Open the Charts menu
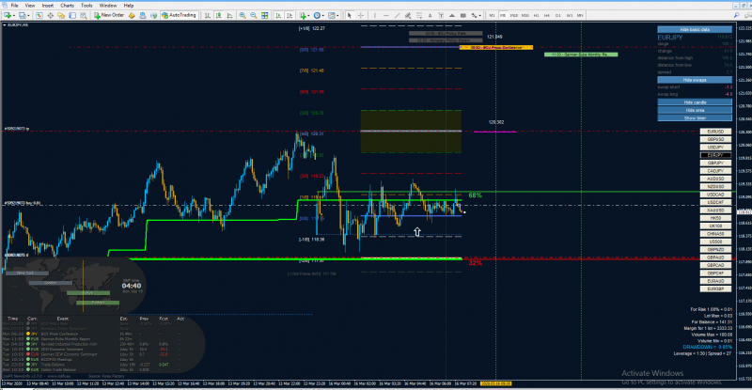Viewport: 752px width, 390px height. point(67,6)
